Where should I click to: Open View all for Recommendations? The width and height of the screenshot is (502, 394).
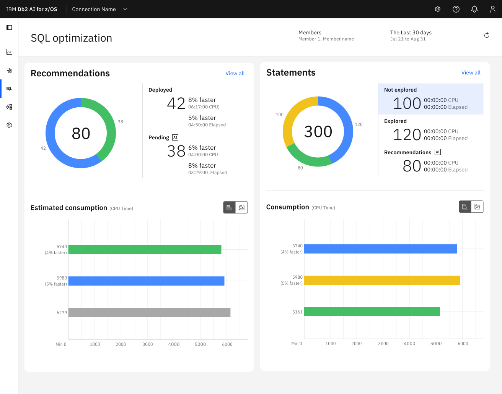click(x=235, y=73)
